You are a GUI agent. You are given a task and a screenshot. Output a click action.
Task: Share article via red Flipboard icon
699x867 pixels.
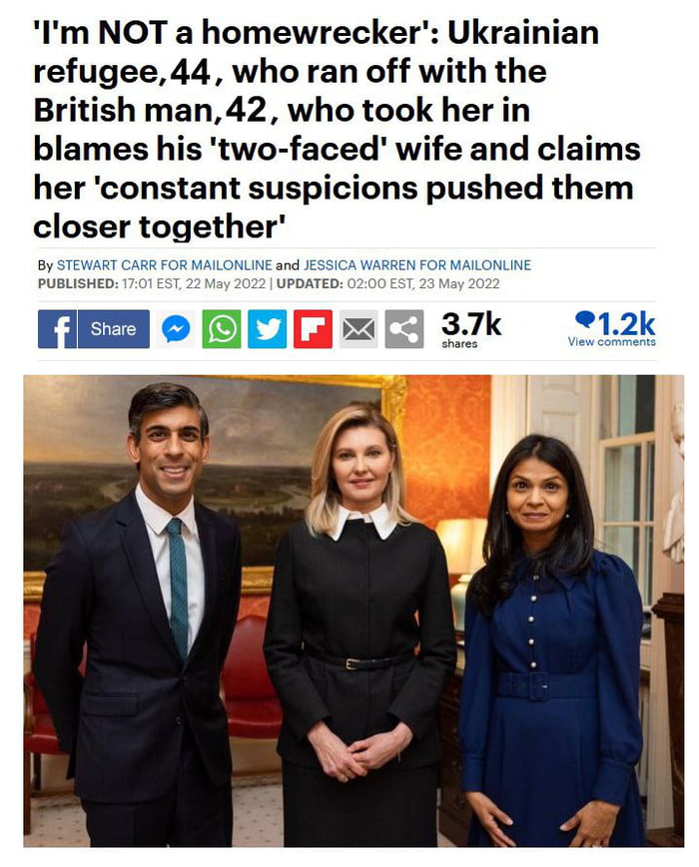click(313, 329)
